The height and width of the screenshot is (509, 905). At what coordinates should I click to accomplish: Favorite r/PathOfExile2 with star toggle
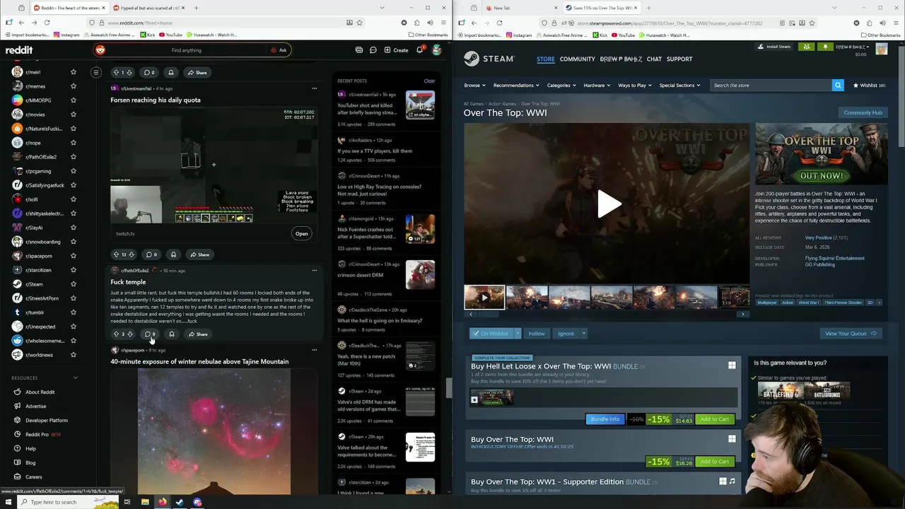point(73,157)
